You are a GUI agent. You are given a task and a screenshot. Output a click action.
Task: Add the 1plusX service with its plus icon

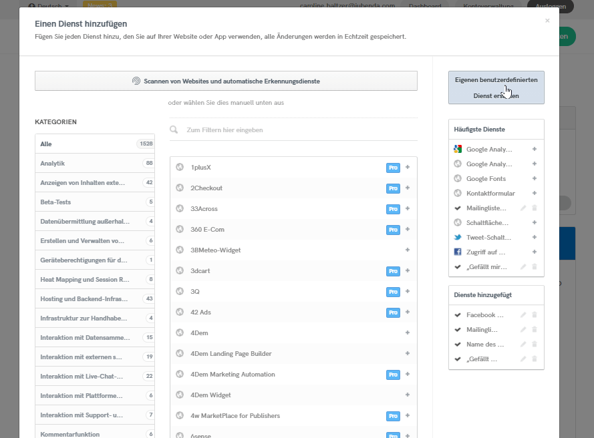pyautogui.click(x=408, y=167)
